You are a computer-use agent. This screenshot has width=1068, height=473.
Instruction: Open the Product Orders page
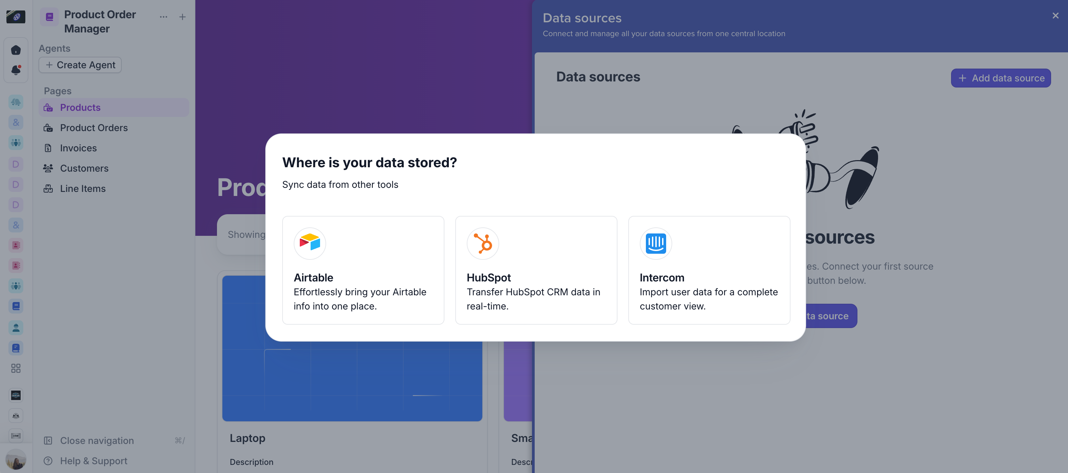click(94, 128)
